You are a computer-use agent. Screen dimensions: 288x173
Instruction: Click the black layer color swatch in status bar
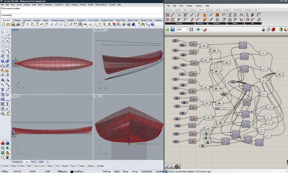(x=72, y=172)
